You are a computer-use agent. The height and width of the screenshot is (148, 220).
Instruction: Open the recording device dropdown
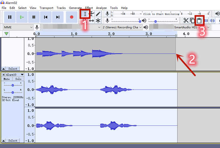tap(71, 27)
